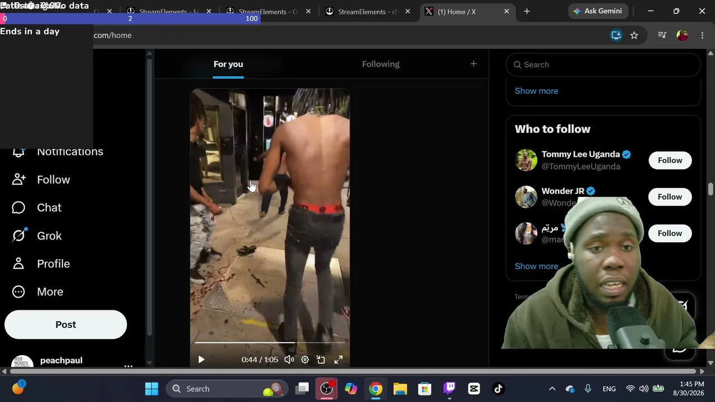Open Notifications in the X sidebar
This screenshot has width=715, height=402.
tap(58, 151)
